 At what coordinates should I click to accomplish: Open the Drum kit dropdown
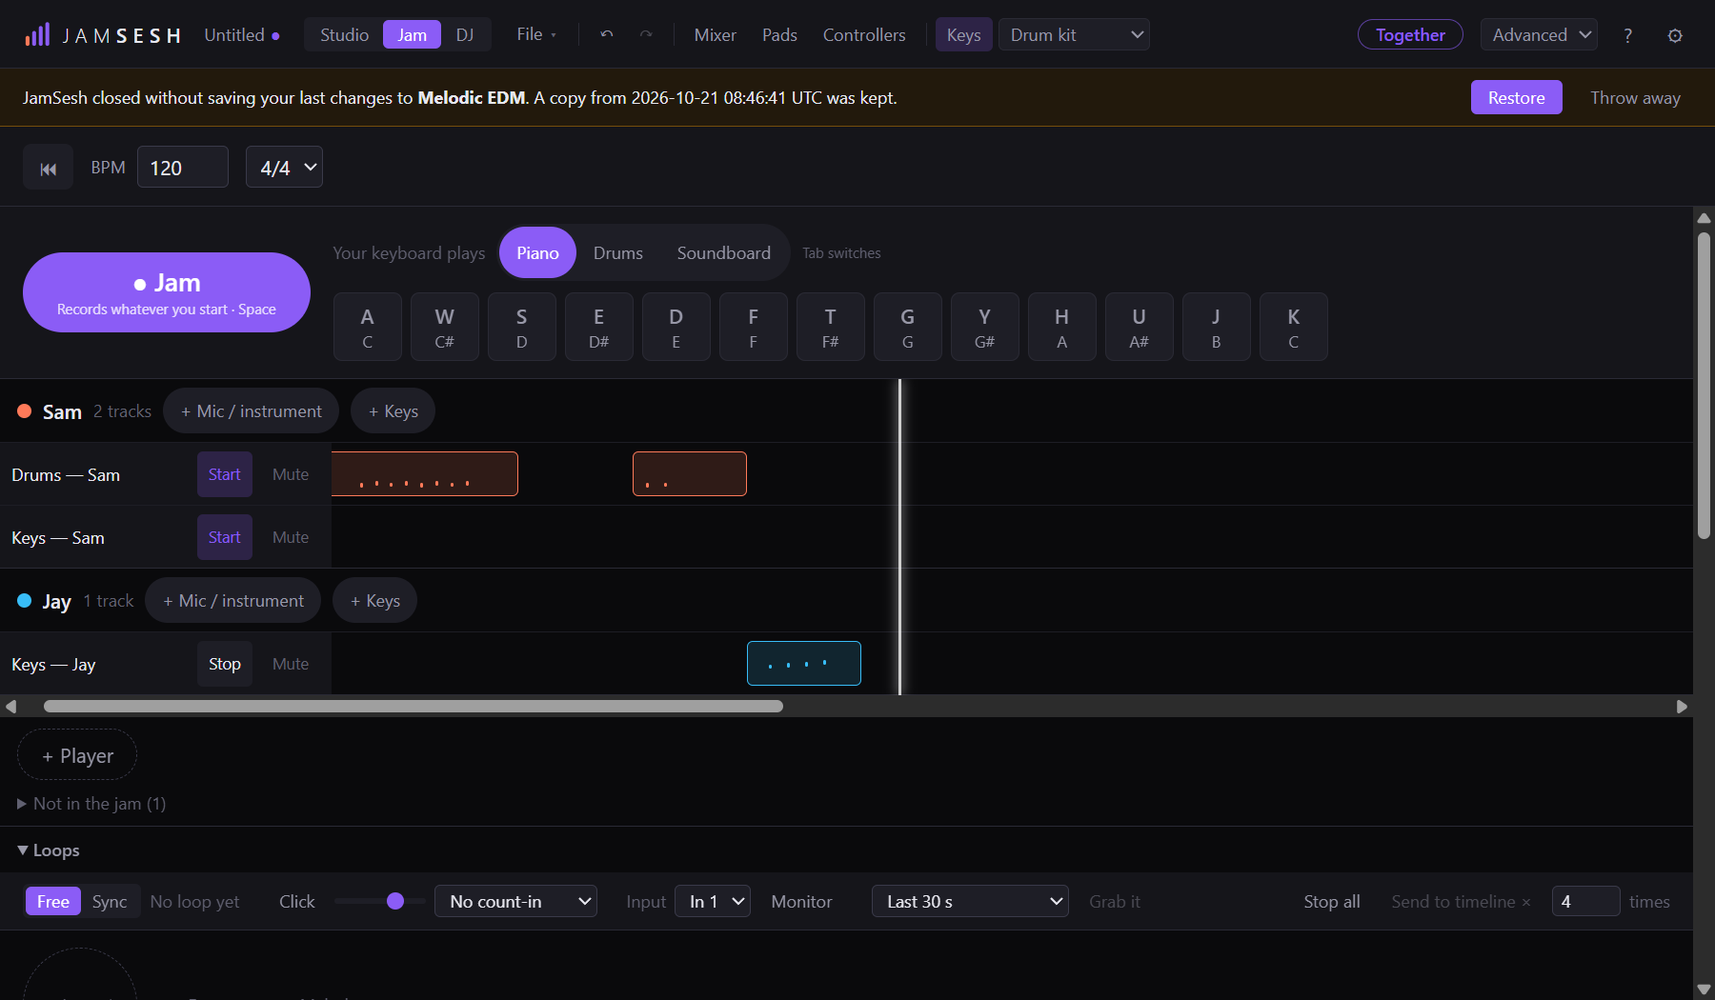(x=1074, y=34)
